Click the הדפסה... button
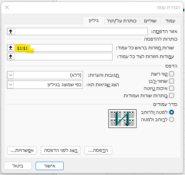This screenshot has width=185, height=175. point(98,150)
